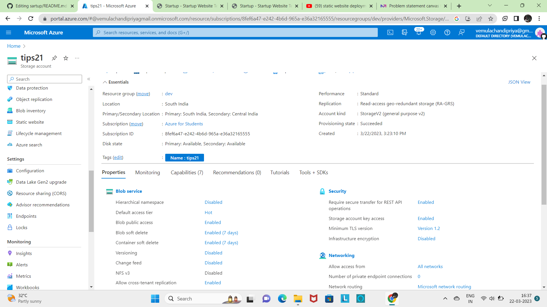This screenshot has height=307, width=547.
Task: Pin tips21 to dashboard
Action: click(x=54, y=58)
